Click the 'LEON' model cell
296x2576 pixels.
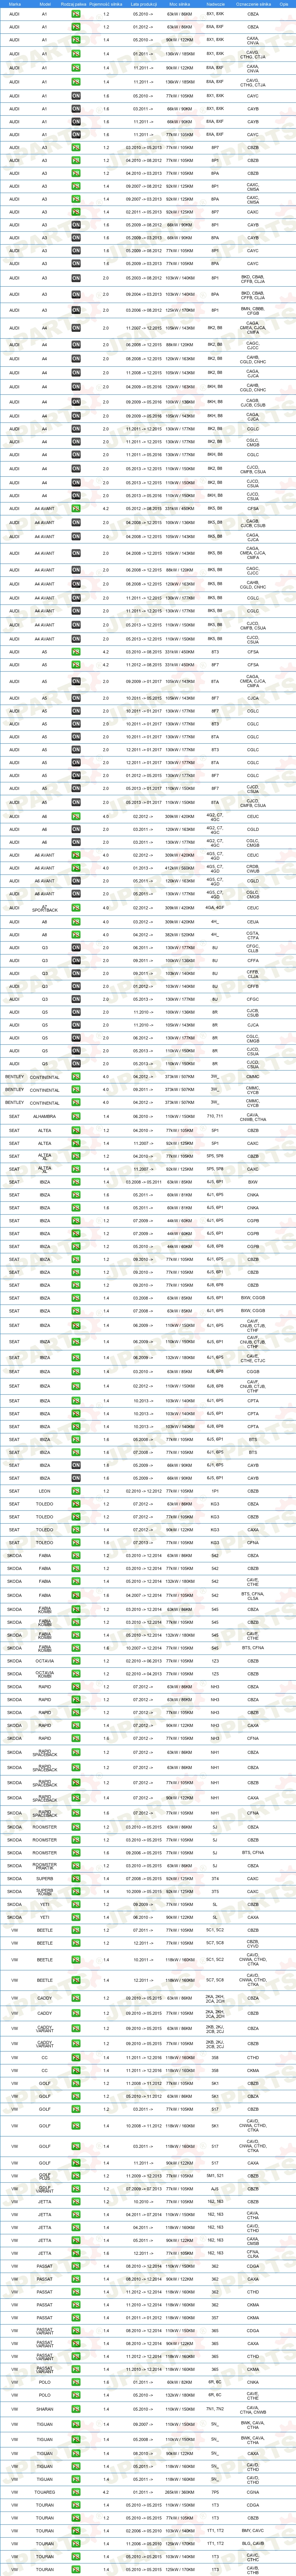point(44,1491)
